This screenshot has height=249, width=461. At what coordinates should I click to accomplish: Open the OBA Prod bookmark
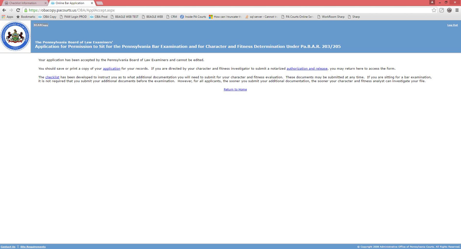[x=98, y=17]
